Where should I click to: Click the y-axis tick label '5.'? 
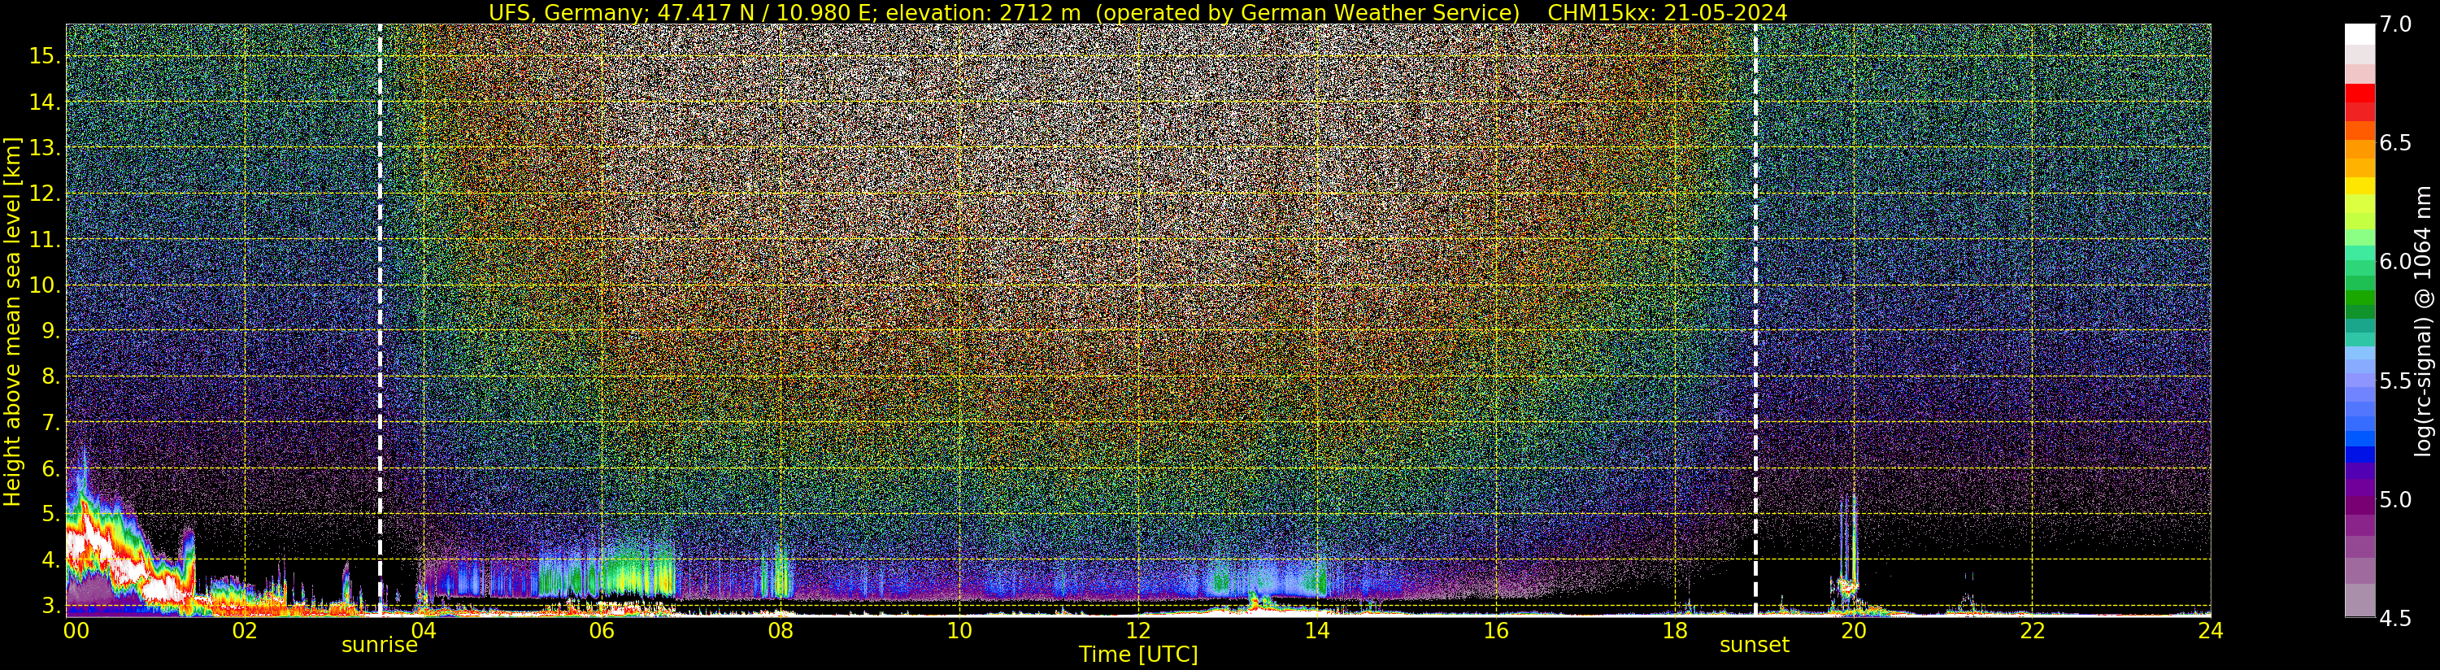coord(51,514)
